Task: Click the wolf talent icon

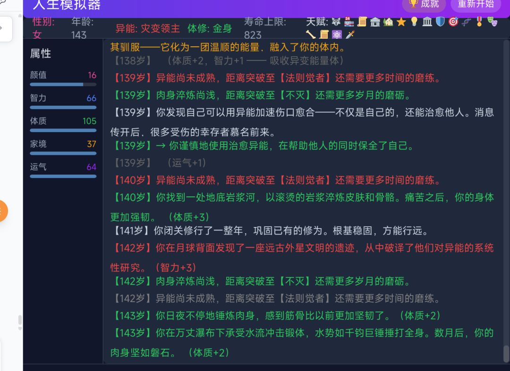Action: coord(336,22)
